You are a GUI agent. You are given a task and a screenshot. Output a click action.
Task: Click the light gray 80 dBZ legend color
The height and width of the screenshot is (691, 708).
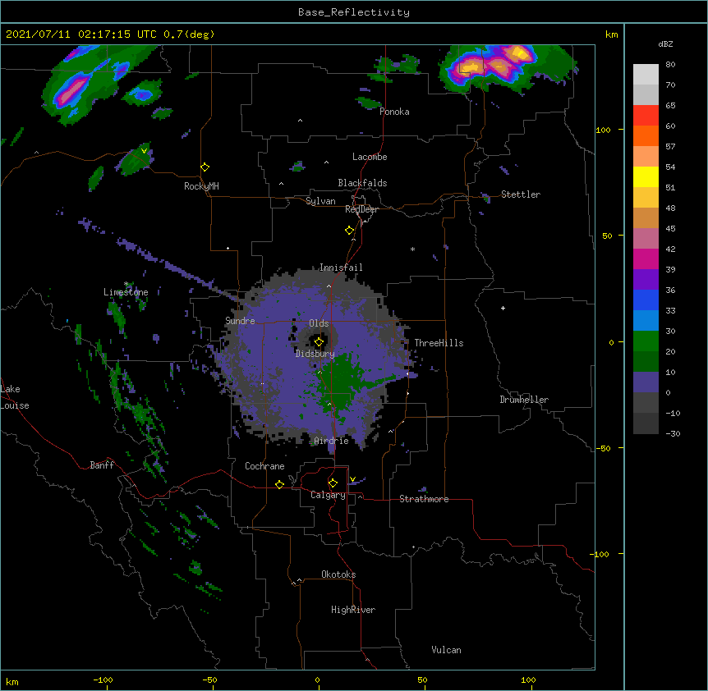pyautogui.click(x=646, y=74)
